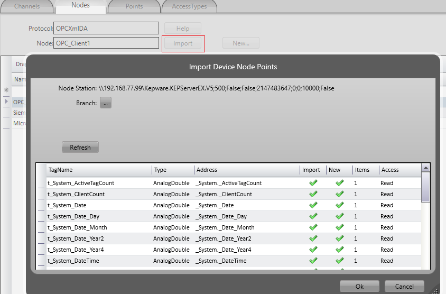This screenshot has width=446, height=294.
Task: Click the Import checkmark icon for t_System_DateTime
Action: 313,261
